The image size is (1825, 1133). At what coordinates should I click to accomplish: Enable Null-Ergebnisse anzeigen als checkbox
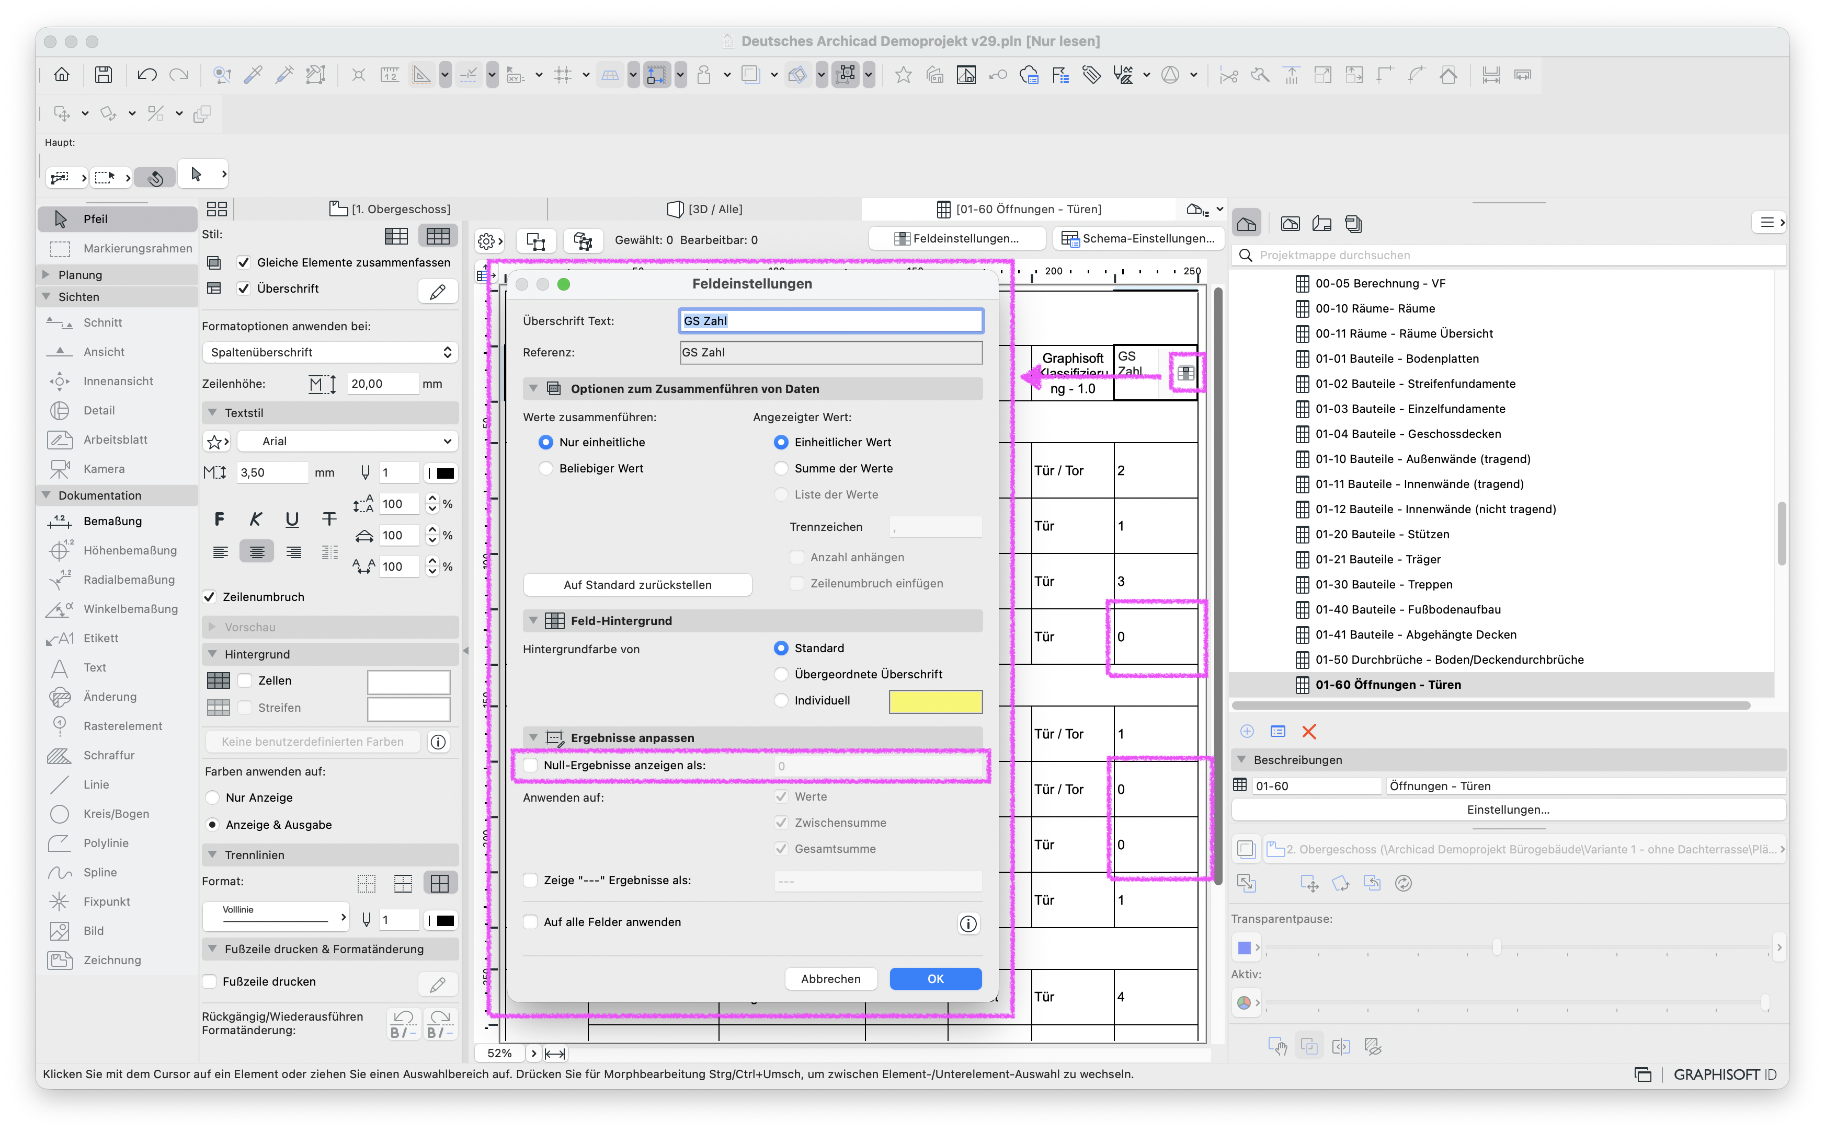[x=531, y=765]
